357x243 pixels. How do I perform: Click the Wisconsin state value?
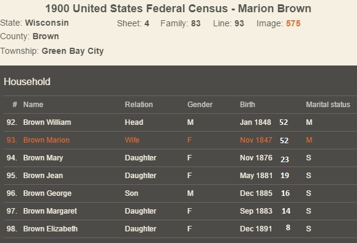(47, 23)
